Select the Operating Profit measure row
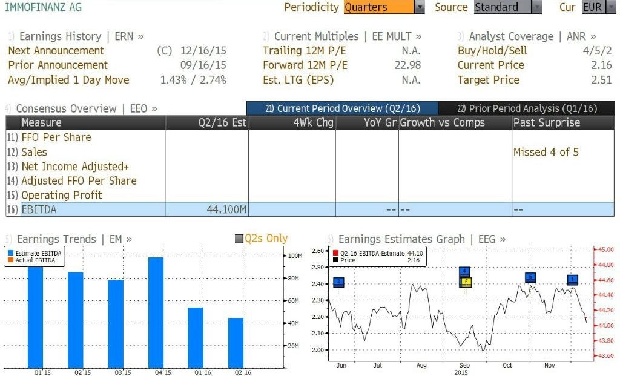The image size is (620, 376). click(310, 195)
